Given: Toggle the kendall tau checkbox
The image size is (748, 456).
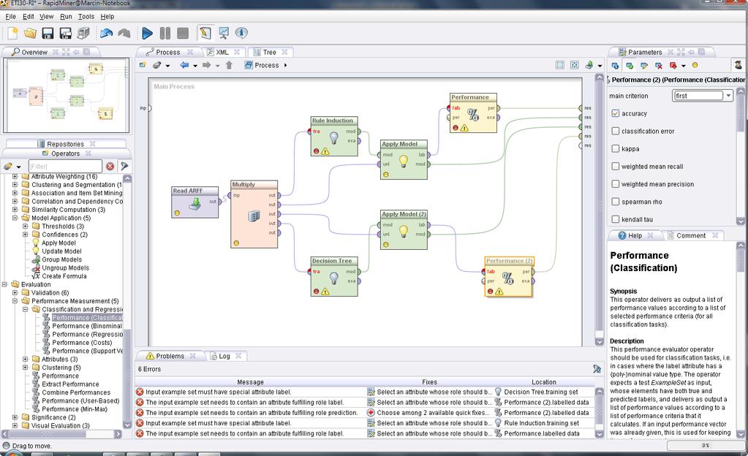Looking at the screenshot, I should [616, 219].
